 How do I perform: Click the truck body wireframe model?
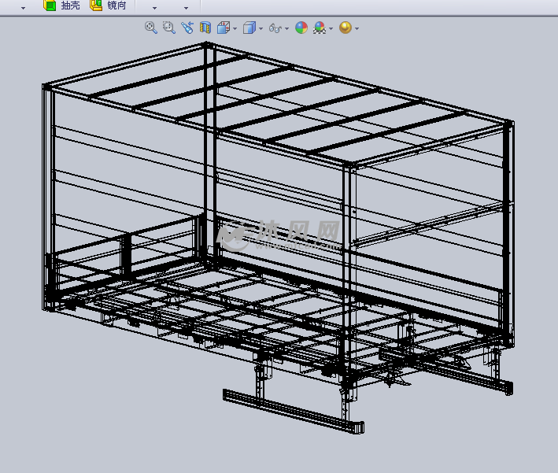click(275, 236)
